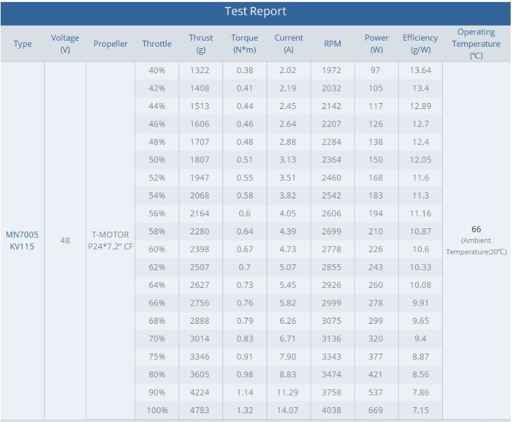This screenshot has height=422, width=512.
Task: Click the Thrust (g) column header
Action: (x=201, y=44)
